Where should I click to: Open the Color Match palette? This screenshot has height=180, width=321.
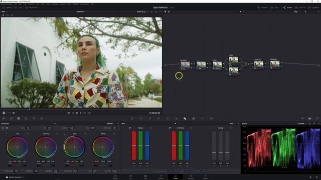(11, 118)
